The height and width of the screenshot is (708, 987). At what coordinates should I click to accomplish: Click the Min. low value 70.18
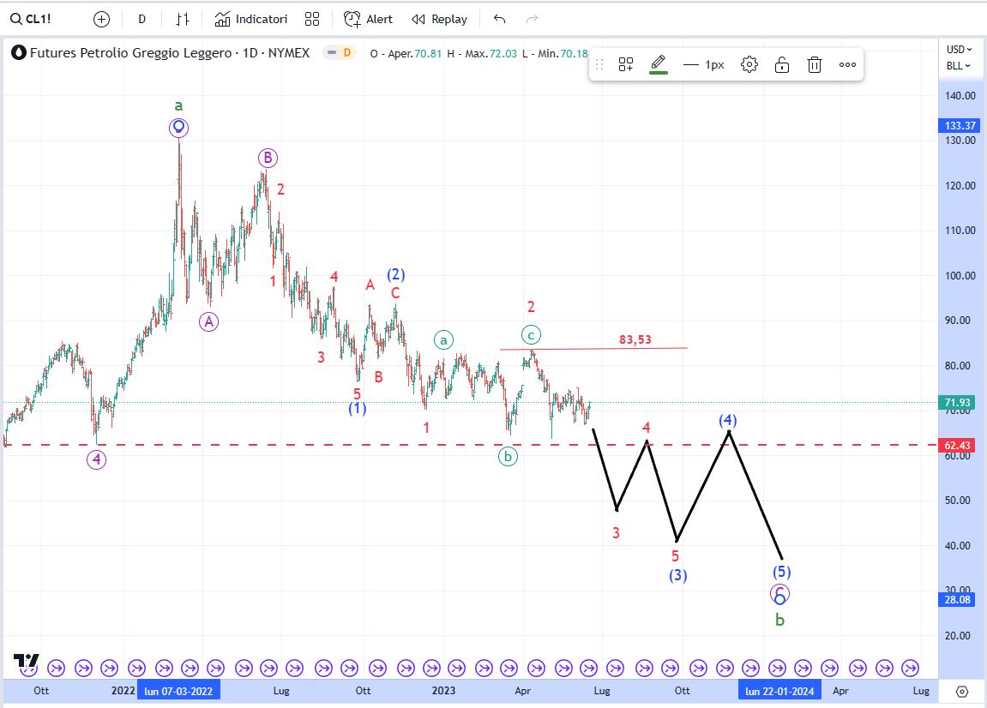[574, 53]
